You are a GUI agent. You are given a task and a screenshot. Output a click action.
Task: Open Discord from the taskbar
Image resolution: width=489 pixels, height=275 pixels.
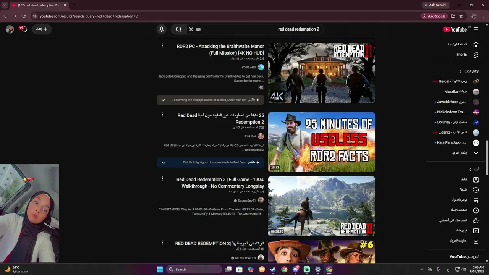click(x=295, y=269)
